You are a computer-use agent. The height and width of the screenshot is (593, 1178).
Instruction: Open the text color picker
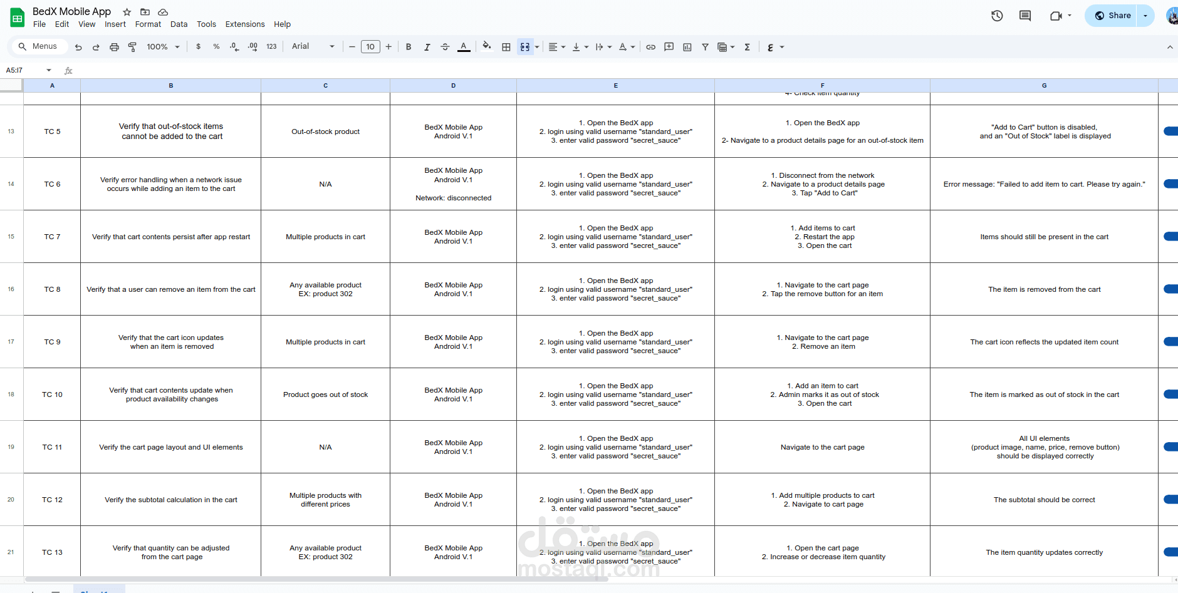[x=464, y=47]
